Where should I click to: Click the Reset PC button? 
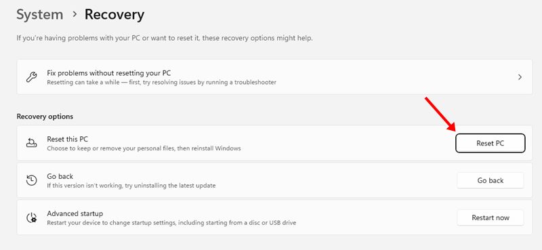tap(490, 143)
